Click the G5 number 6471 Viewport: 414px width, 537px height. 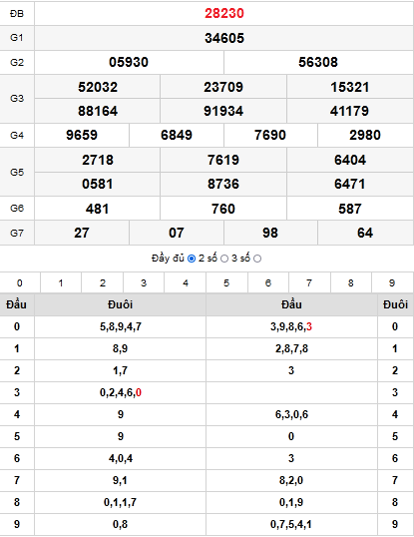pyautogui.click(x=350, y=184)
